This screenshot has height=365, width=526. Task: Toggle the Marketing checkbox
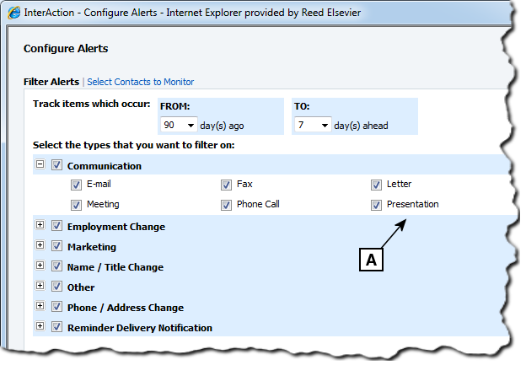tap(56, 246)
